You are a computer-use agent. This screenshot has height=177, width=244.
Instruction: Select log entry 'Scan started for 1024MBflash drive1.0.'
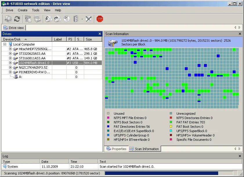pyautogui.click(x=122, y=167)
